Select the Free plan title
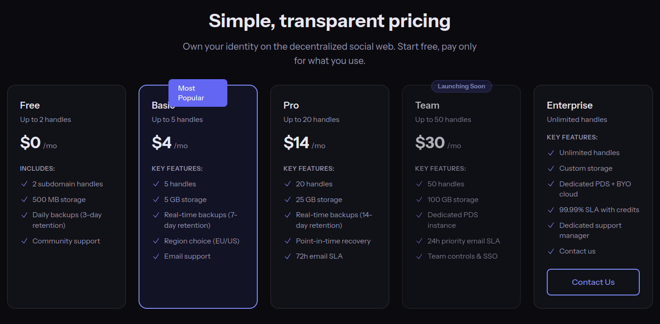 (30, 105)
